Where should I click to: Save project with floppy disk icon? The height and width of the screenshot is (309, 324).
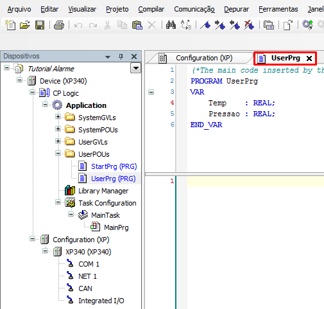[40, 25]
